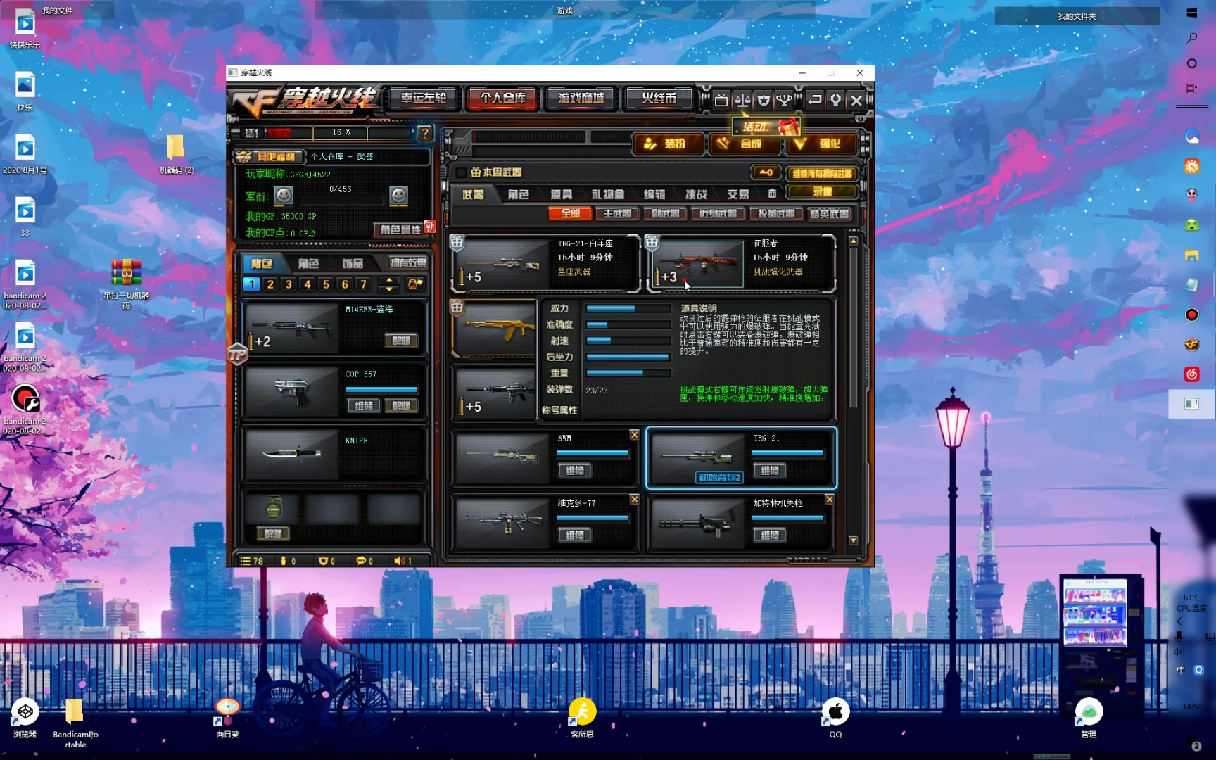Filter weapons by 全部
This screenshot has width=1216, height=760.
click(x=570, y=213)
